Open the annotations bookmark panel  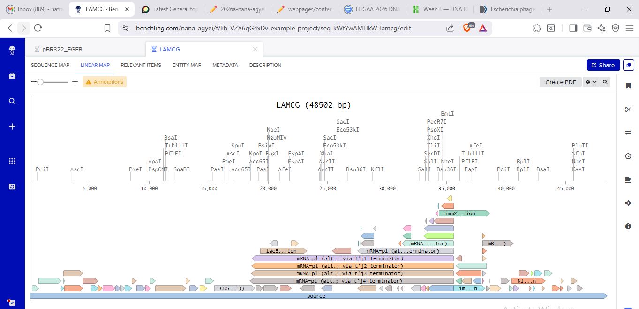(x=628, y=86)
